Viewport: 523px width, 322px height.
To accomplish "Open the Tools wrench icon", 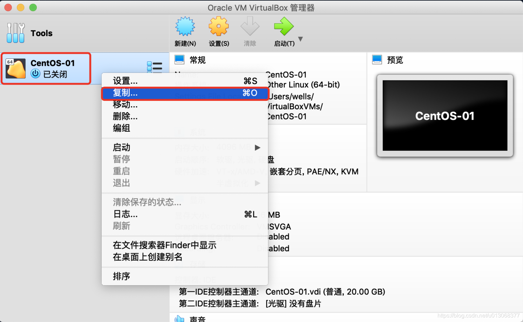I will [15, 33].
